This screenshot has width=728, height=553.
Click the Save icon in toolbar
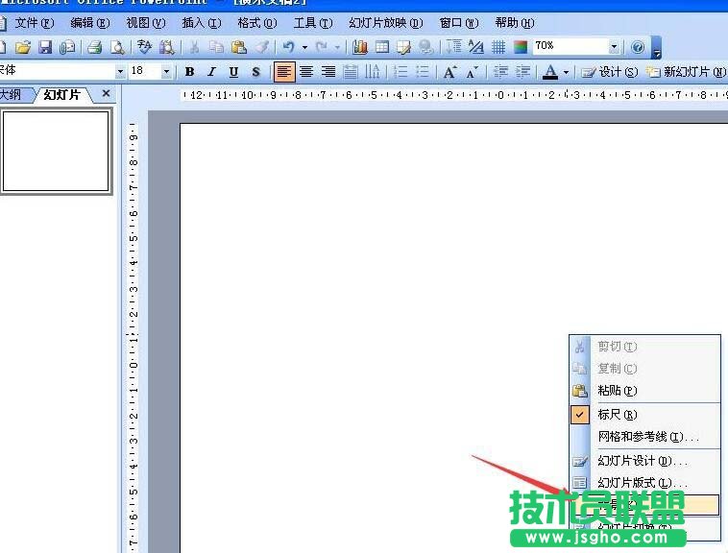point(45,47)
